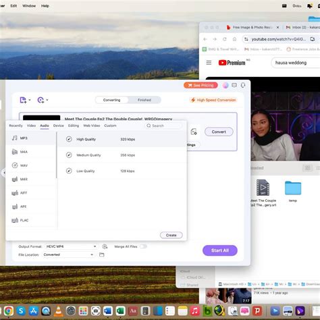Click the browser back arrow
The image size is (320, 320).
tap(205, 39)
